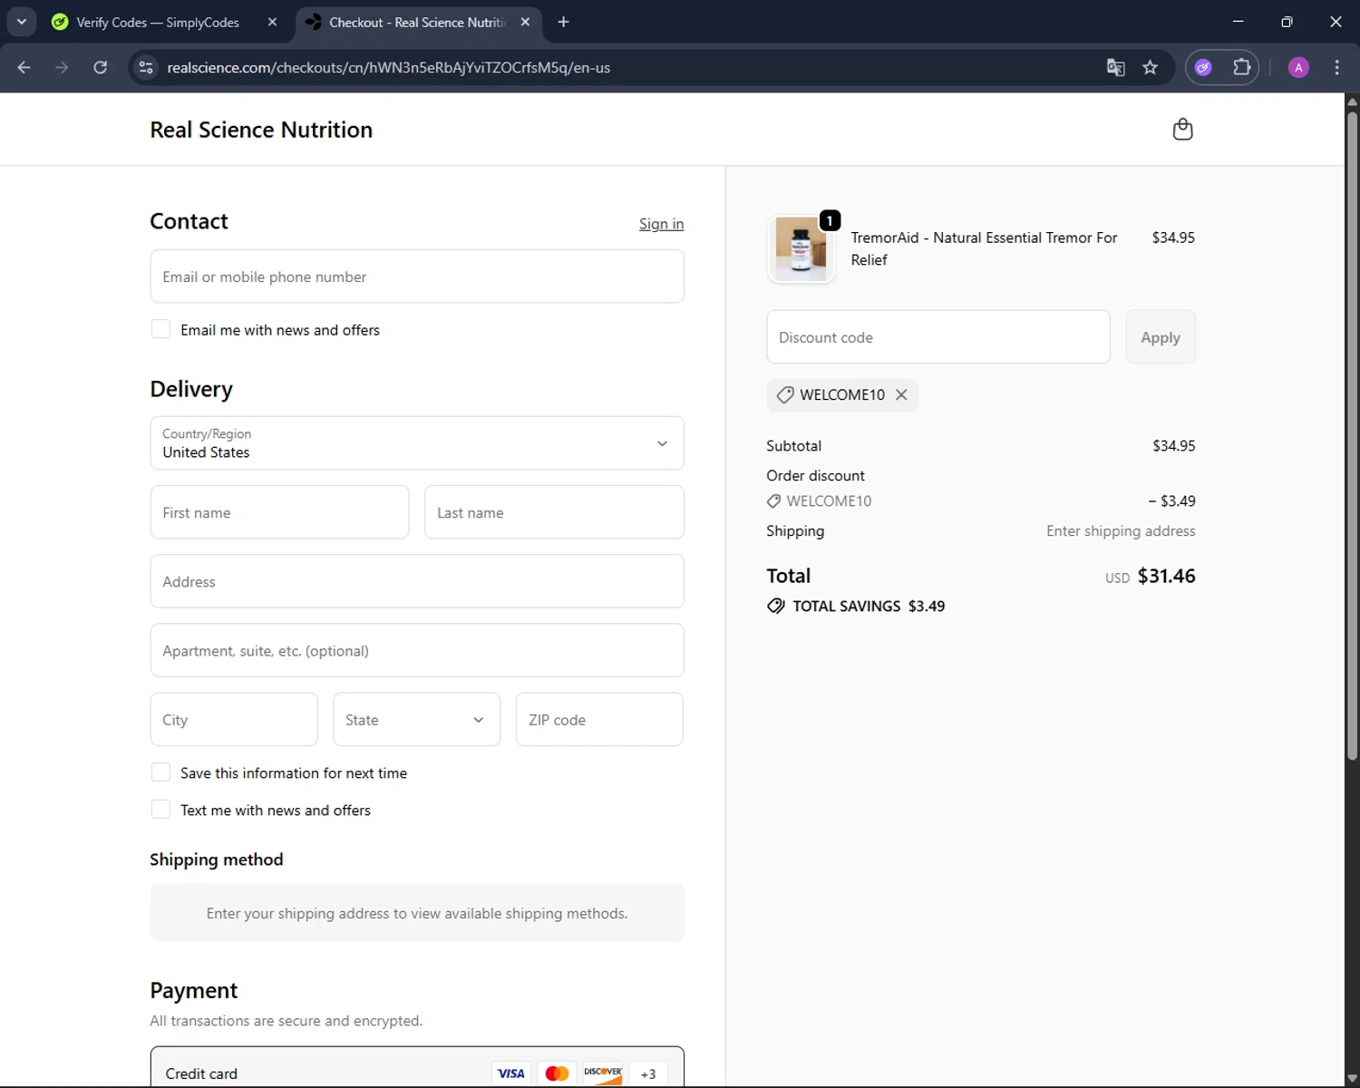
Task: Remove the WELCOME10 discount code
Action: (x=901, y=394)
